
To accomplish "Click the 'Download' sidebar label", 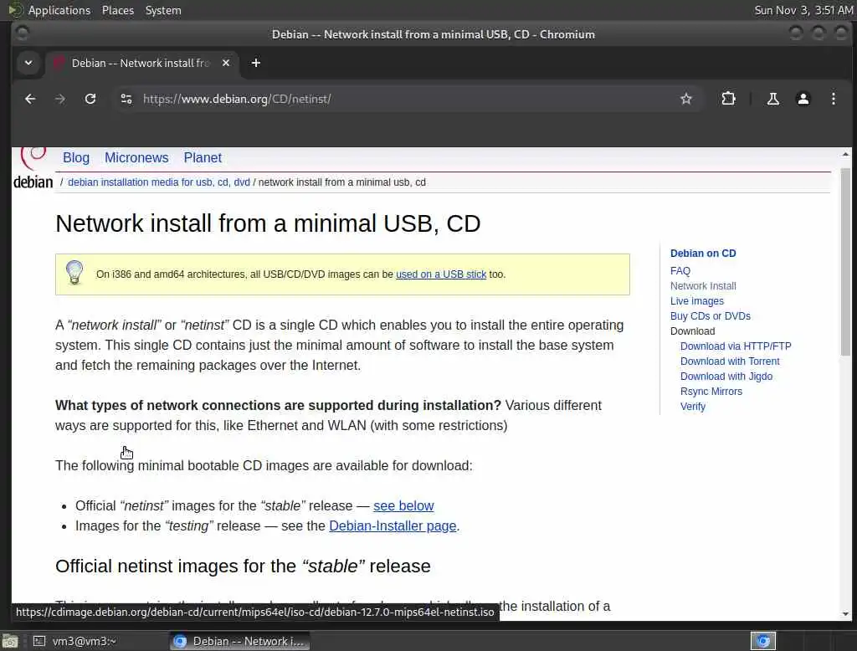I will coord(692,331).
